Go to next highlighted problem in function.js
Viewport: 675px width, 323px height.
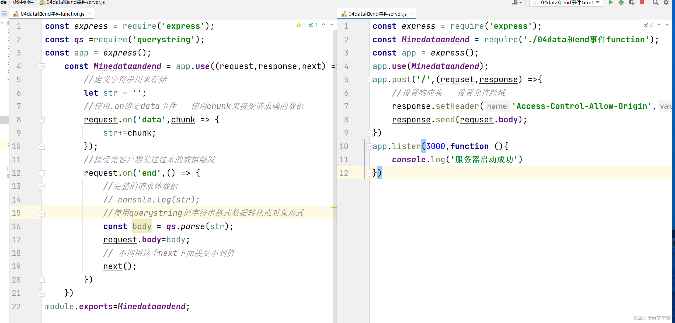pyautogui.click(x=332, y=25)
